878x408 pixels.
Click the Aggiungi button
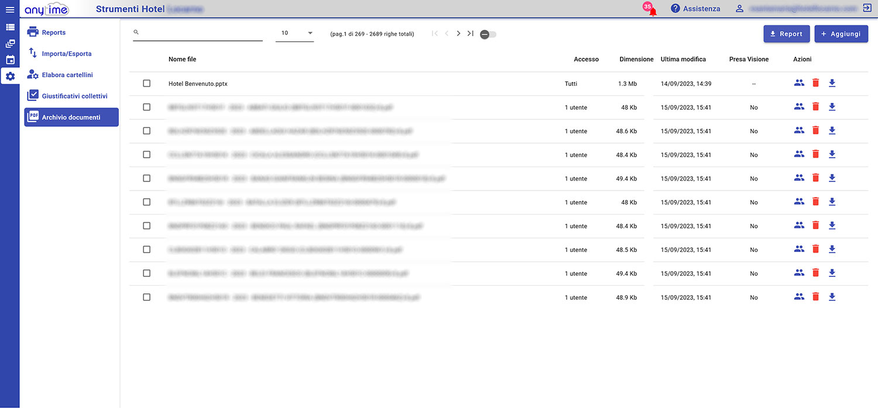(x=841, y=34)
